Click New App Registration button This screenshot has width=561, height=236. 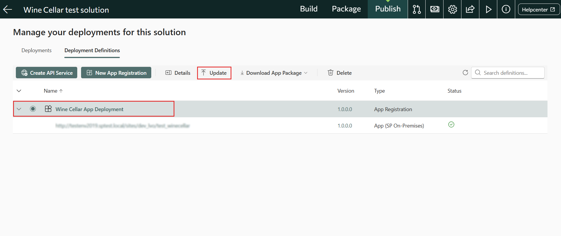(x=116, y=73)
